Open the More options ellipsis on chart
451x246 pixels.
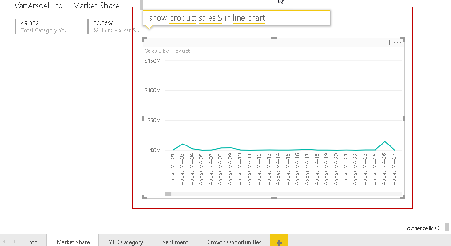pyautogui.click(x=398, y=43)
